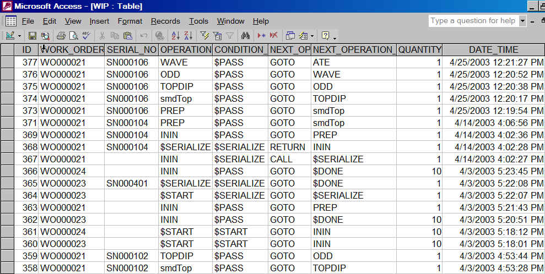Viewport: 545px width, 274px height.
Task: Select the ID column header
Action: pyautogui.click(x=26, y=50)
